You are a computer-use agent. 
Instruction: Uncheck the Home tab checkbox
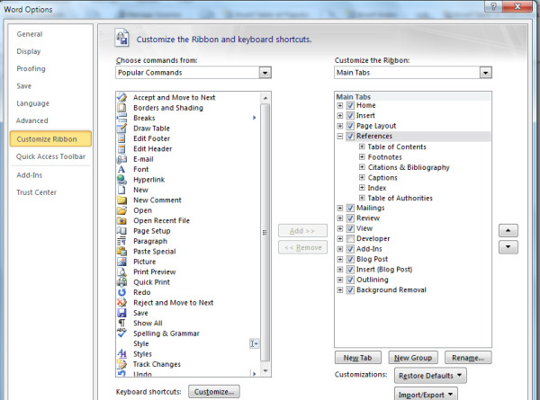[350, 105]
